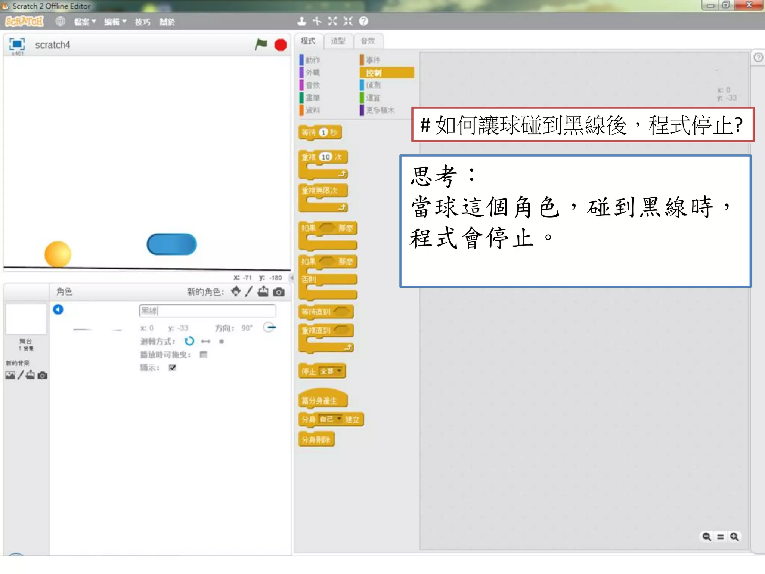Click the sprite name input field
The width and height of the screenshot is (765, 574).
[207, 311]
